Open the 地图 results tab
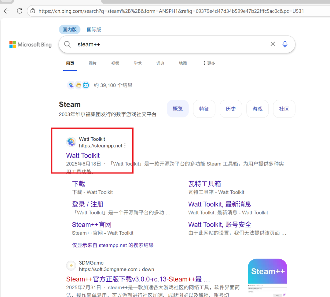The height and width of the screenshot is (297, 330). 183,63
